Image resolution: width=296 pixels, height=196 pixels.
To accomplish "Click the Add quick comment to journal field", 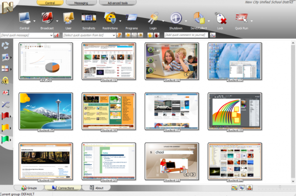I will (186, 35).
